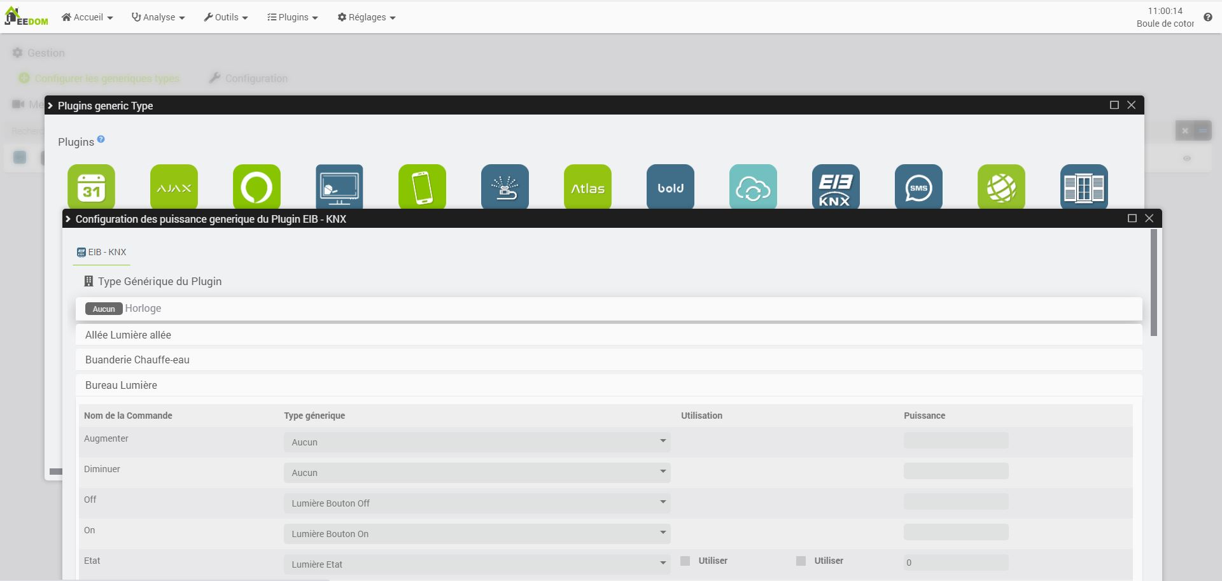Open generic type dropdown for Augmenter
This screenshot has height=581, width=1222.
477,442
